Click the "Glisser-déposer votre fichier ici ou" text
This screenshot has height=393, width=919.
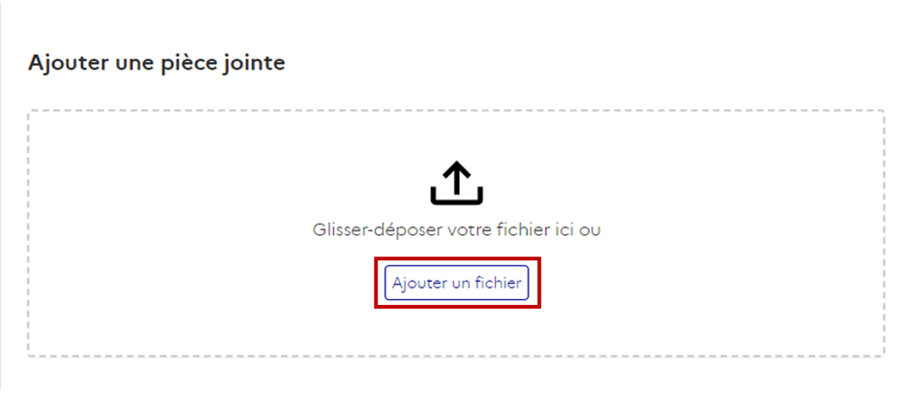(x=456, y=230)
